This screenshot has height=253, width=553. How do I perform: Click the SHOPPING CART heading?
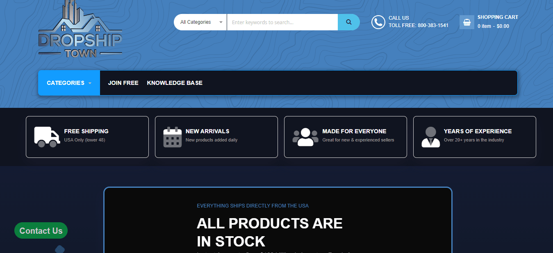click(498, 17)
